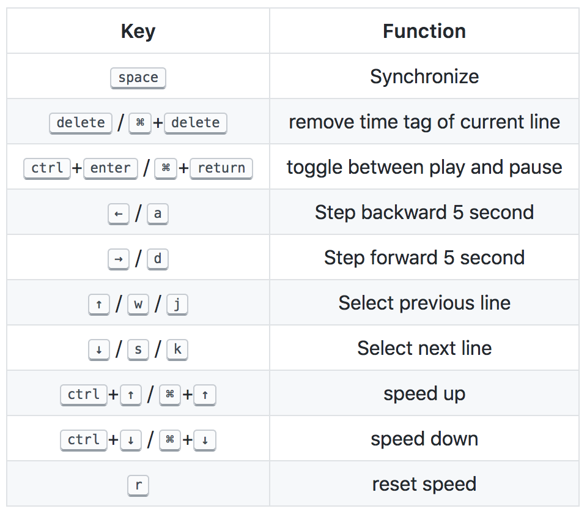The height and width of the screenshot is (514, 587).
Task: Click the space key badge
Action: (138, 78)
